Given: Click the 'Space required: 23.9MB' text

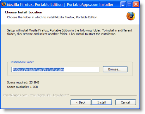Looking at the screenshot, I should click(23, 83).
